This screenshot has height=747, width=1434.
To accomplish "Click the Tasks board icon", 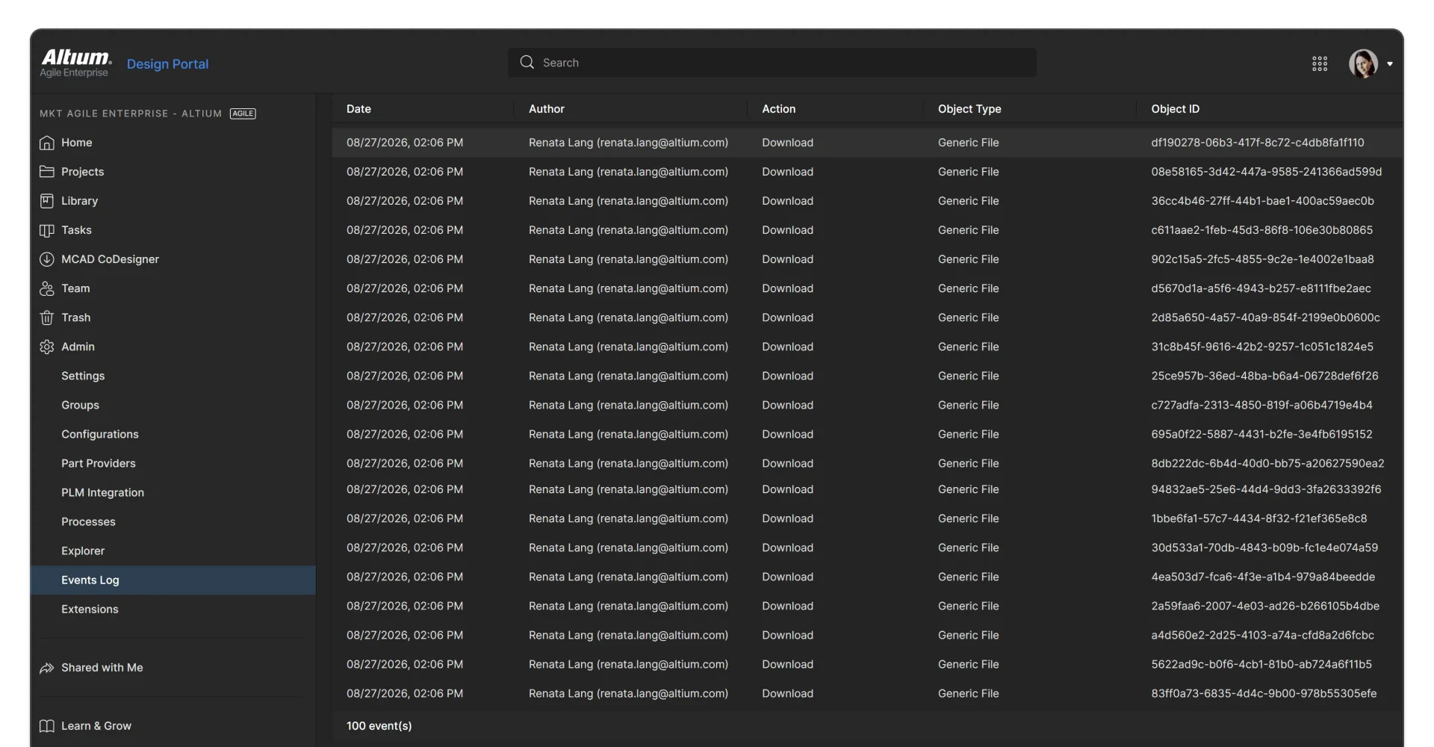I will click(47, 230).
